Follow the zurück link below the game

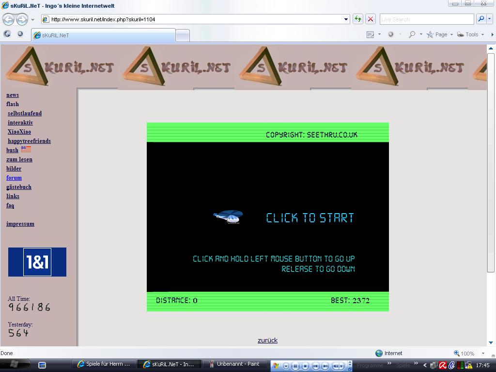tap(267, 341)
